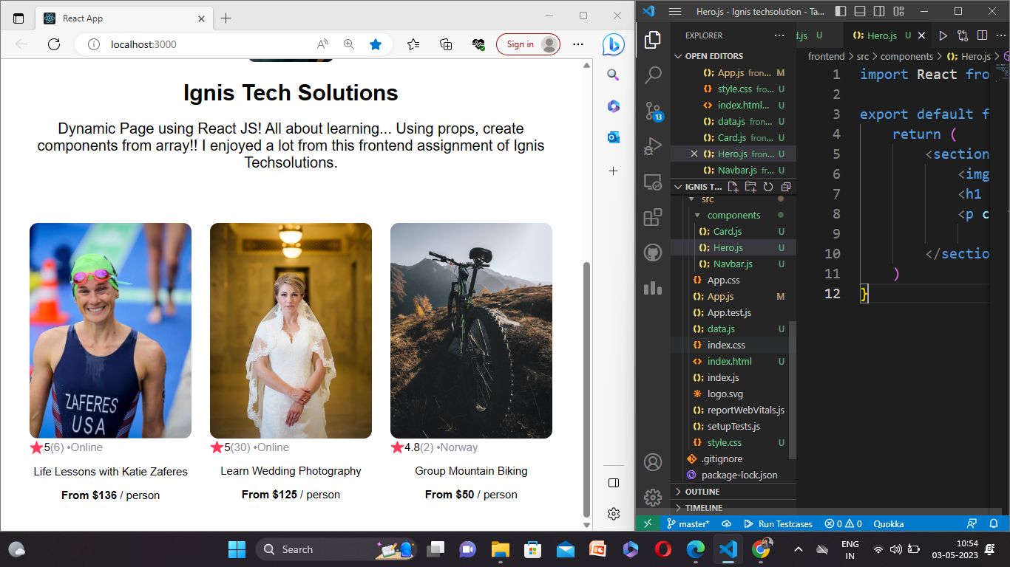Collapse the OPEN EDITORS section
Screen dimensions: 1010x567
(x=679, y=55)
